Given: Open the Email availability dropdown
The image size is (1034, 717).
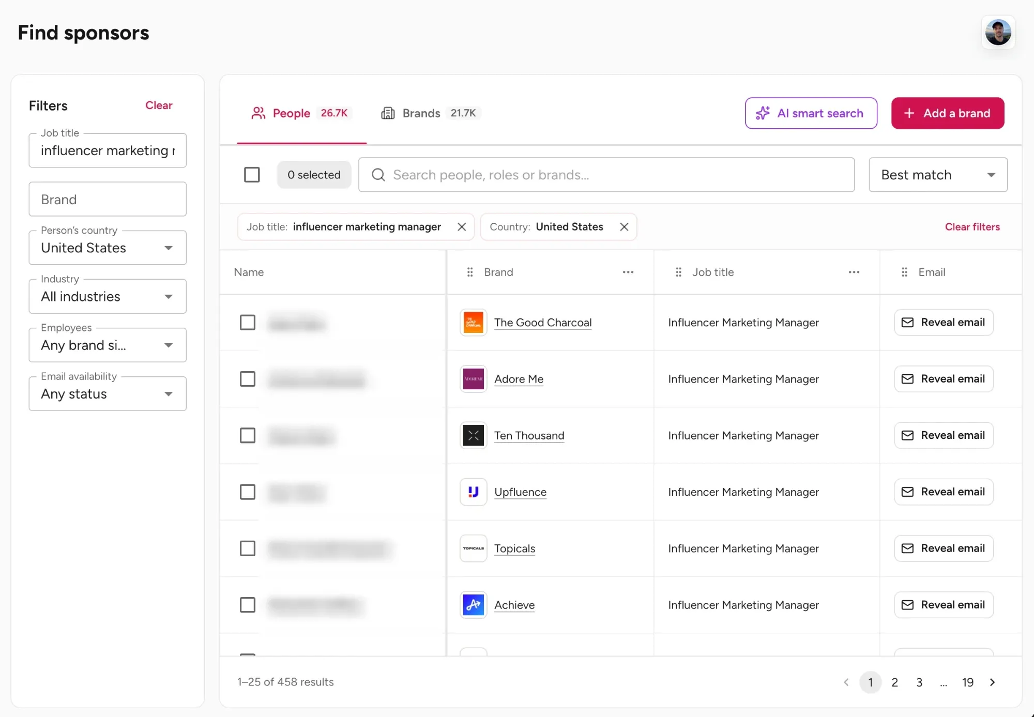Looking at the screenshot, I should pyautogui.click(x=108, y=393).
